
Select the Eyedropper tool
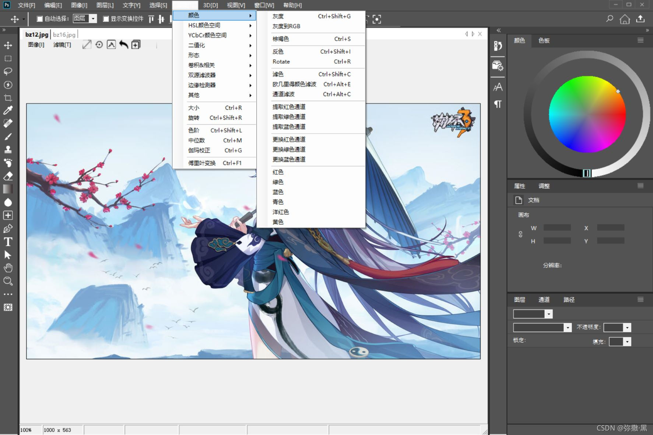pyautogui.click(x=8, y=110)
